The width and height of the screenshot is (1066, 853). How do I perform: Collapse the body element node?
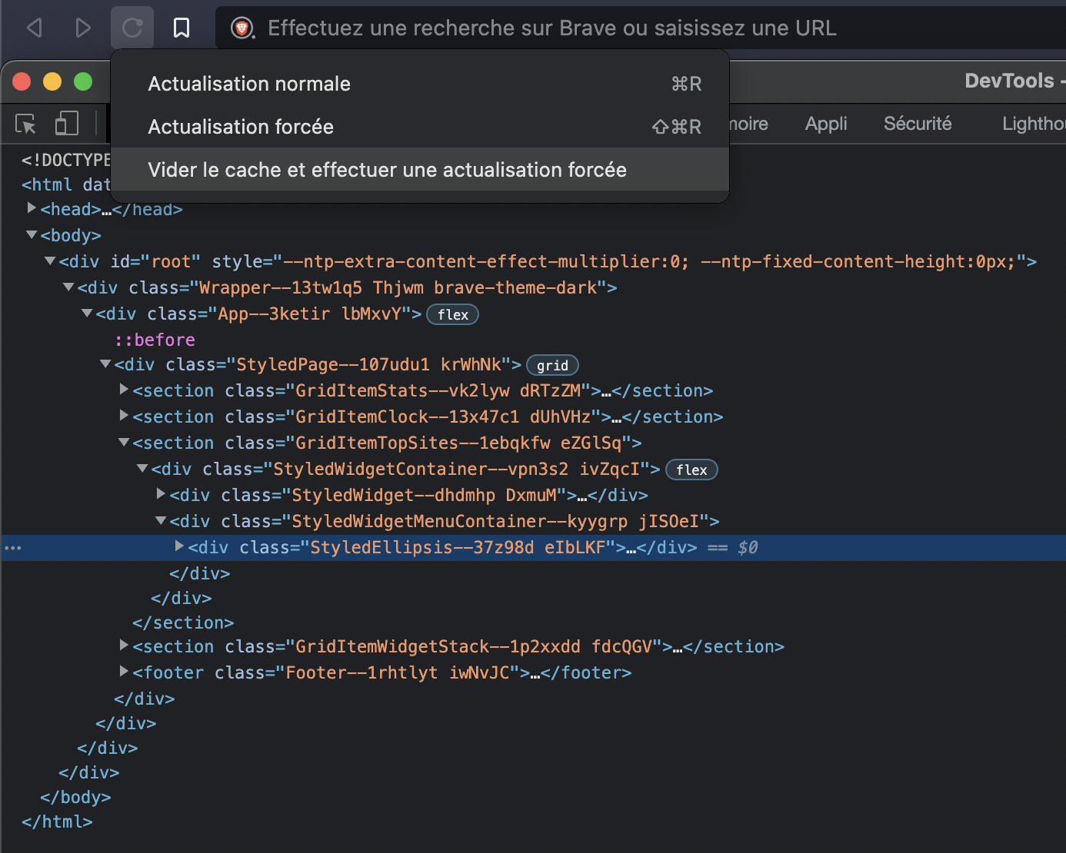click(32, 234)
